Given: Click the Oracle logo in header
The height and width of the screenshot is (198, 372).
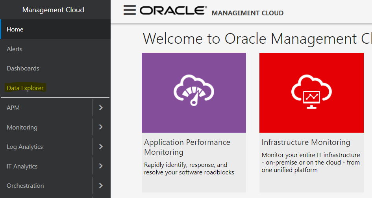Looking at the screenshot, I should [173, 11].
